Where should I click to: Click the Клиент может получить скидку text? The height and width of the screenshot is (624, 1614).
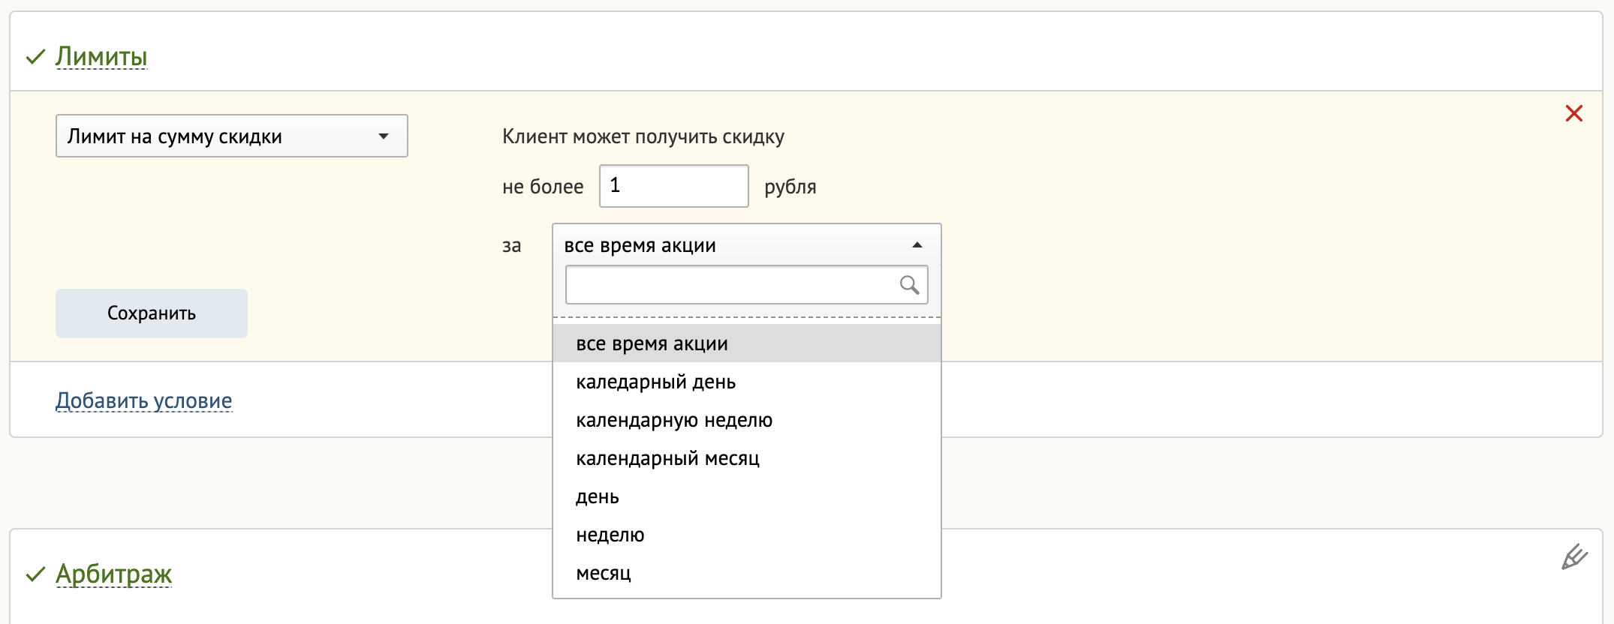click(x=643, y=136)
